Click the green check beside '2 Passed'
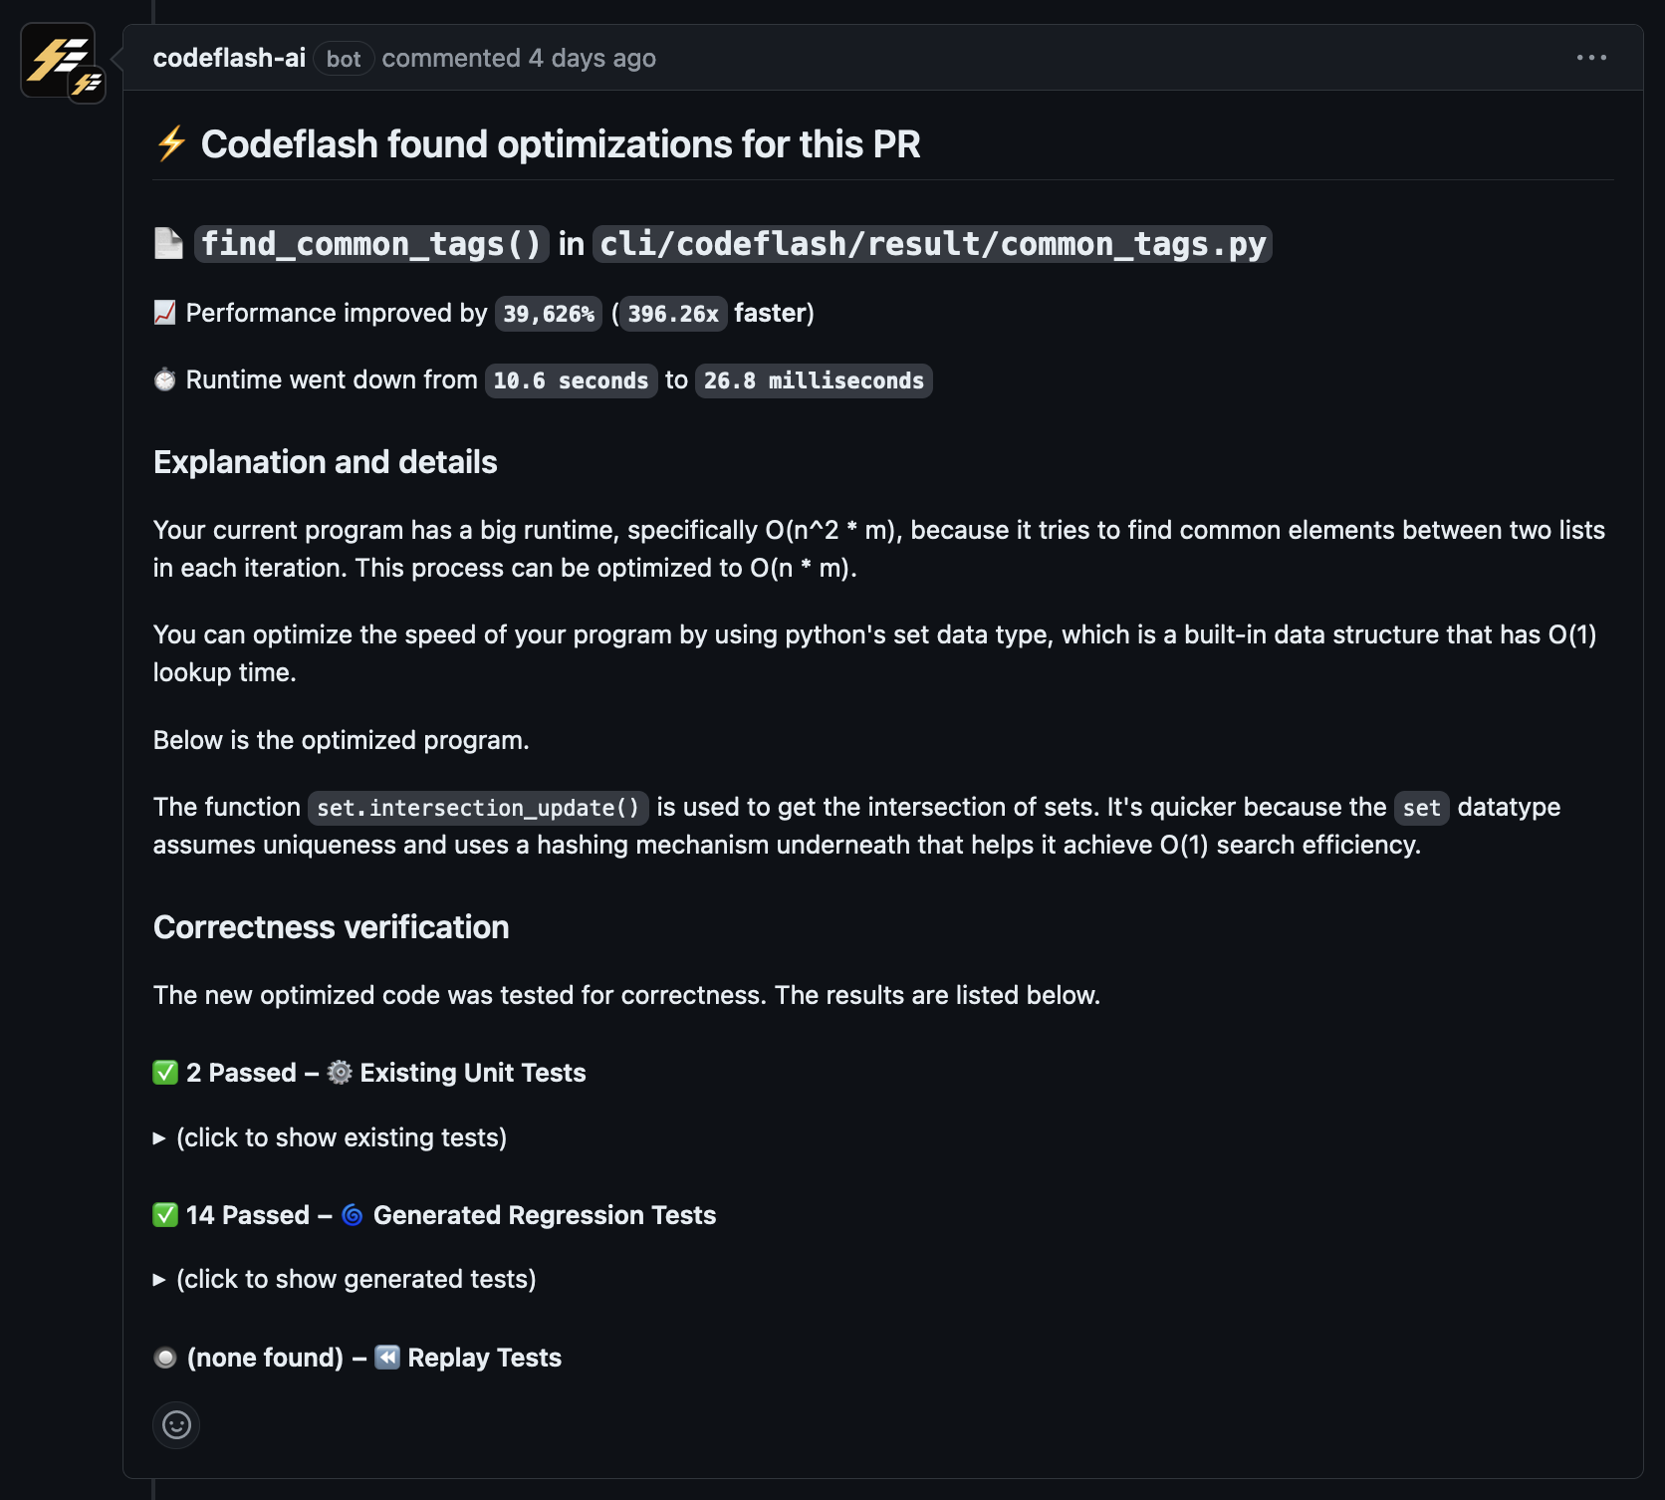The height and width of the screenshot is (1500, 1665). point(165,1073)
